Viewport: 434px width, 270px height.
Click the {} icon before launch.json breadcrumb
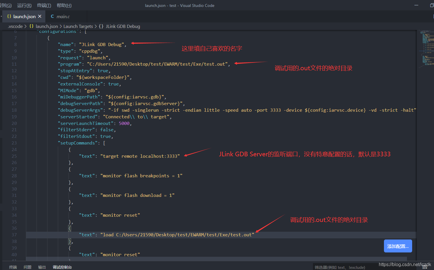coord(32,26)
